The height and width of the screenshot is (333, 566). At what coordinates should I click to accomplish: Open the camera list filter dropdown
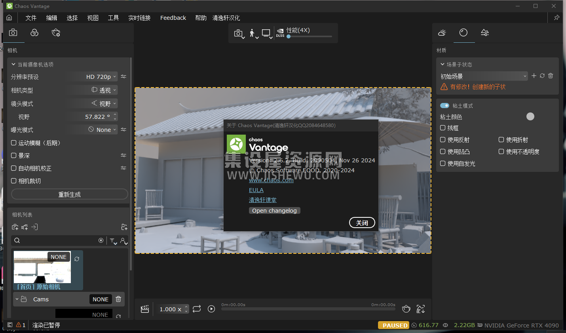tap(113, 241)
